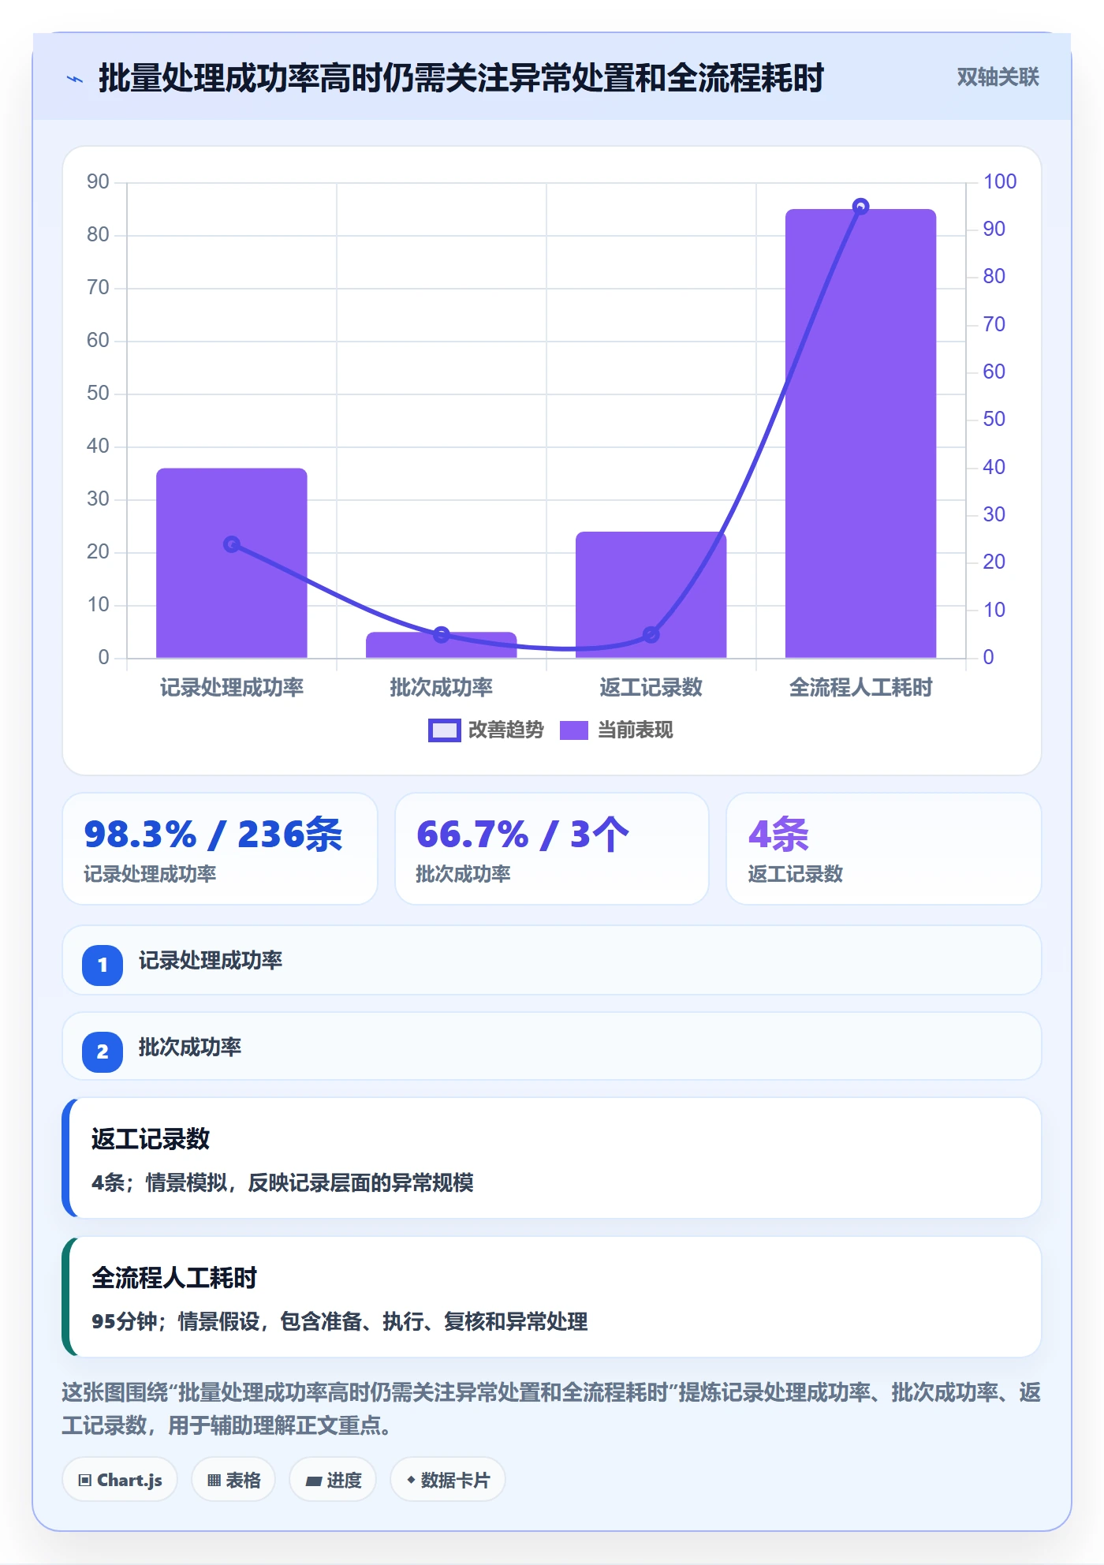Click the 双轴关联 label in header
1104x1565 pixels.
(998, 77)
